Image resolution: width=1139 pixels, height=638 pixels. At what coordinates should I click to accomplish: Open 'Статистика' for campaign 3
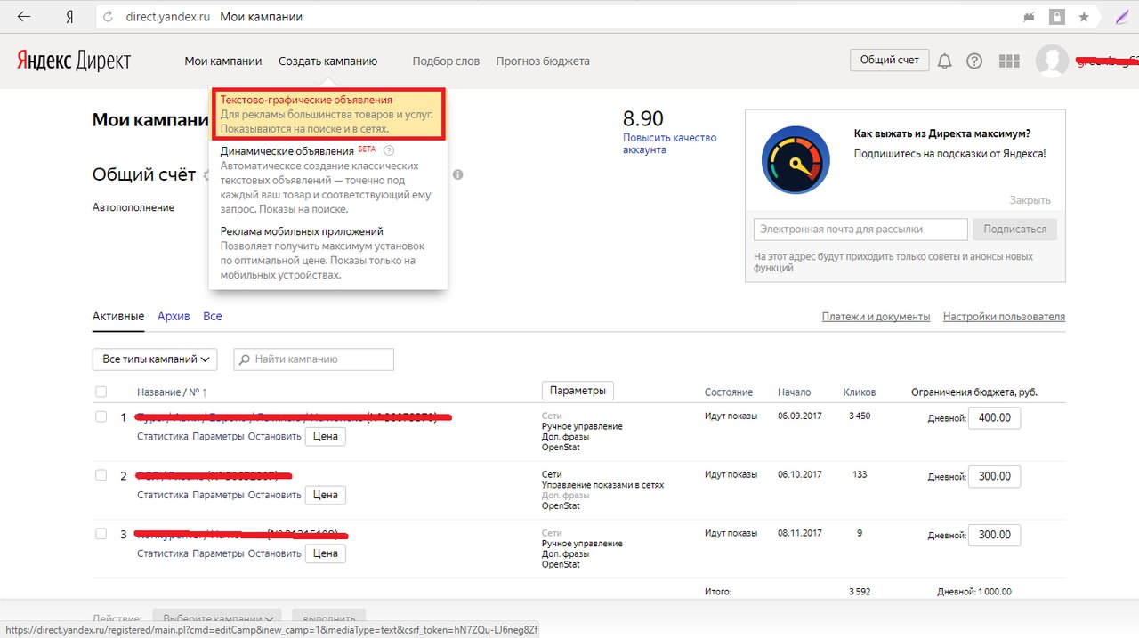[163, 553]
